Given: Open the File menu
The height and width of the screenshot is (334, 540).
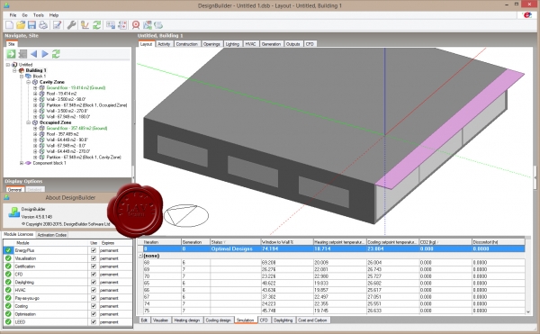Looking at the screenshot, I should 13,15.
